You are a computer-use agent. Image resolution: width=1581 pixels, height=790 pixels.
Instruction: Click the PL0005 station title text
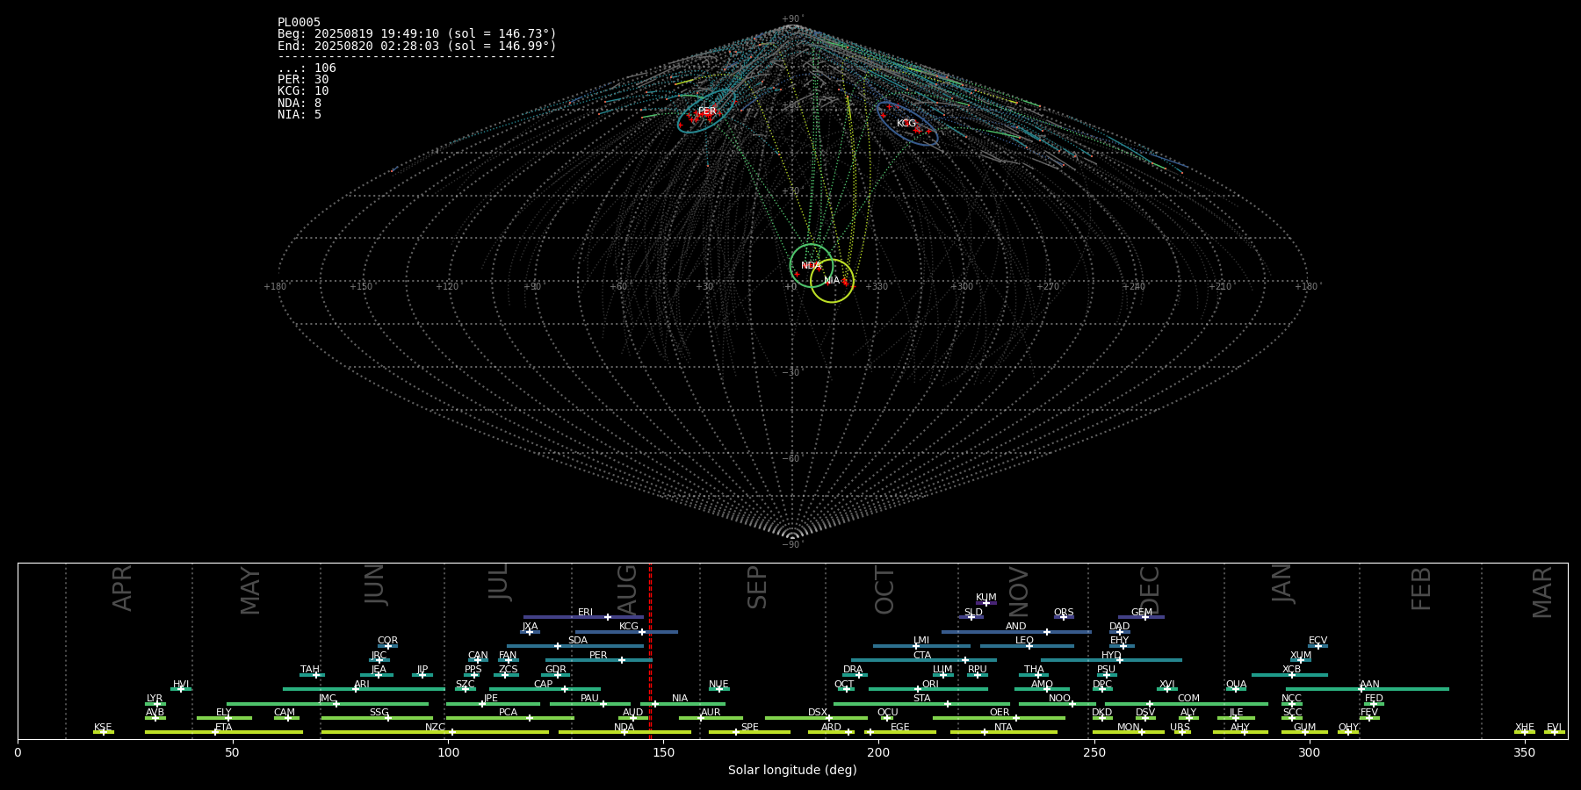(x=299, y=23)
